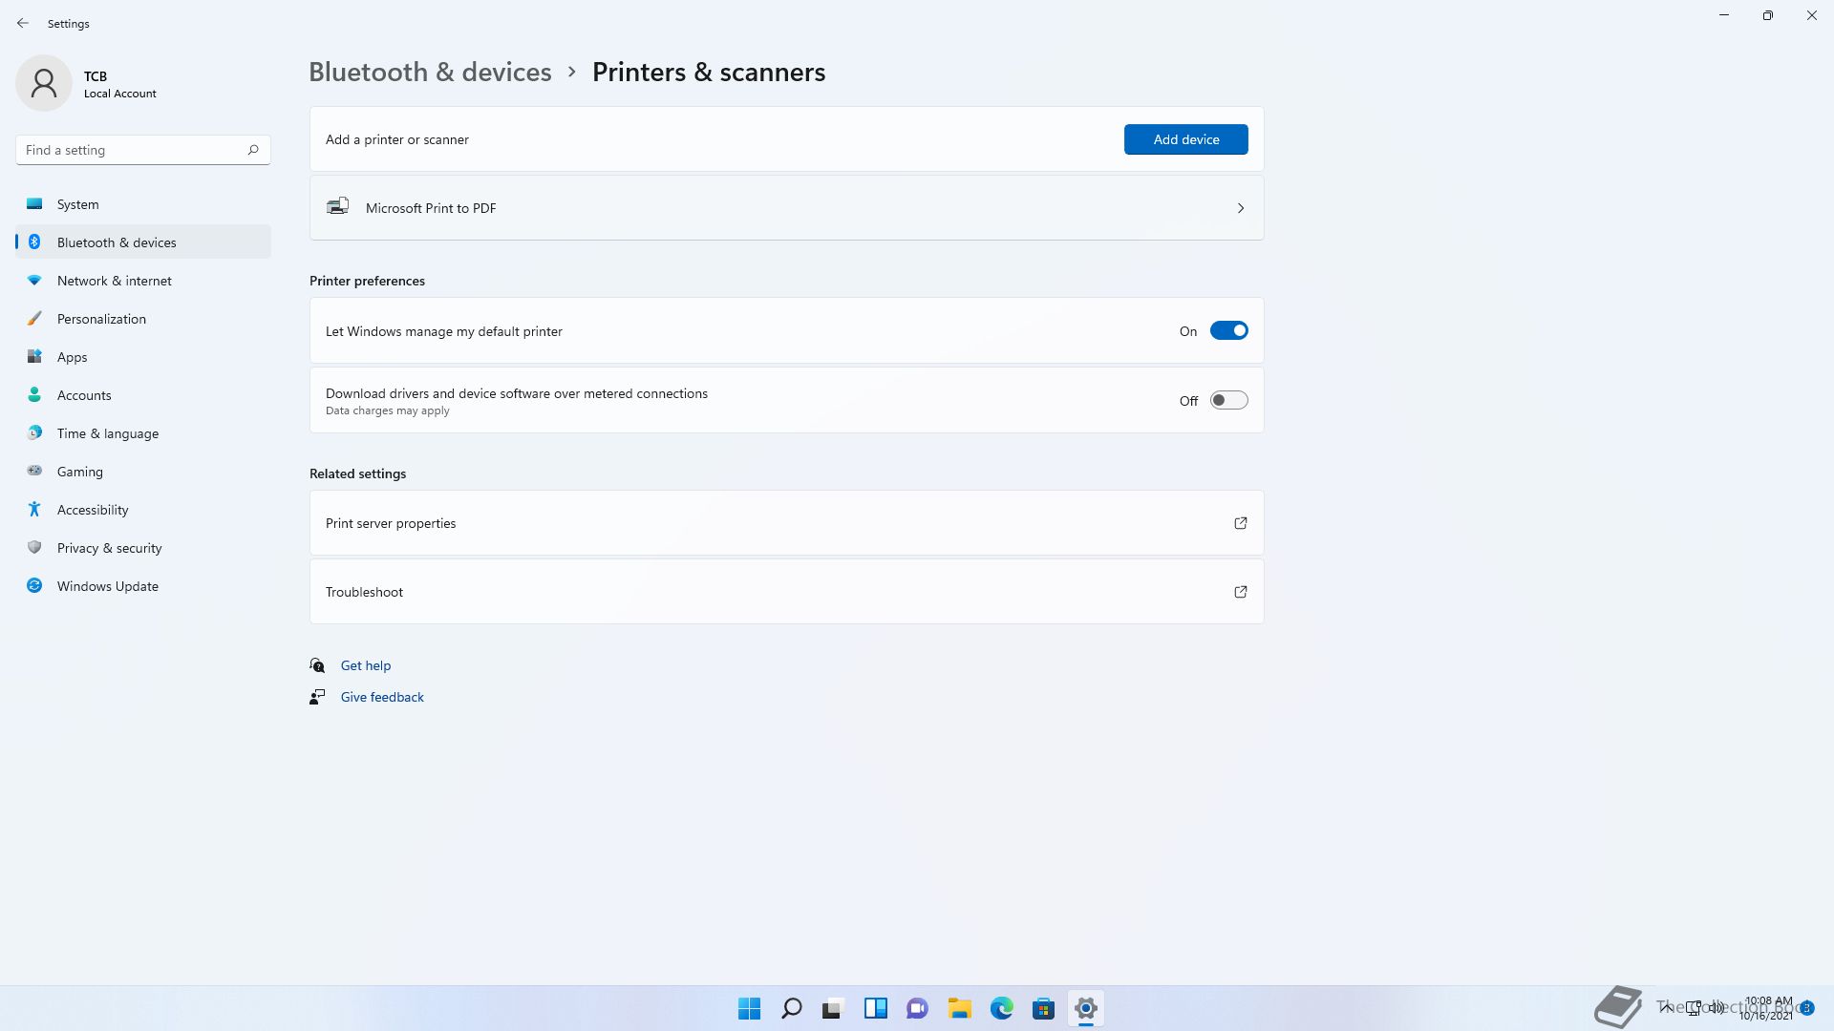The height and width of the screenshot is (1031, 1834).
Task: Click the Give feedback person icon
Action: click(317, 697)
